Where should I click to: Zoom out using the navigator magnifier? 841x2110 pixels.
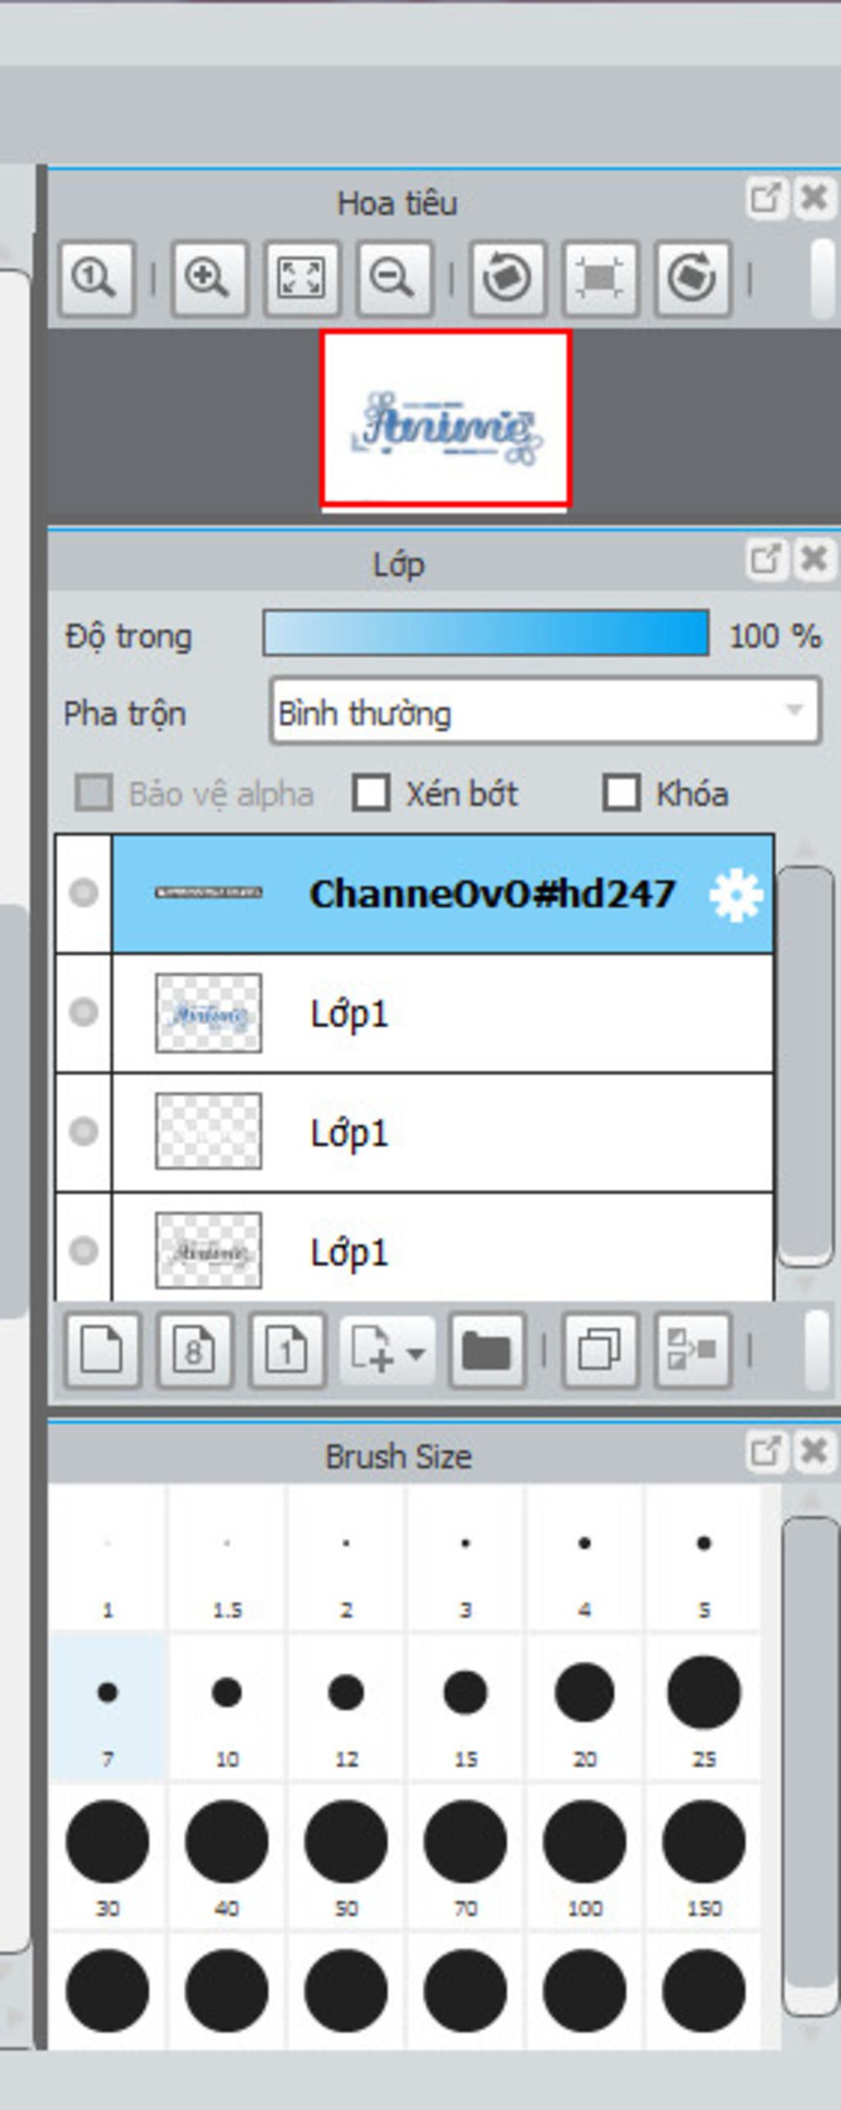click(394, 279)
